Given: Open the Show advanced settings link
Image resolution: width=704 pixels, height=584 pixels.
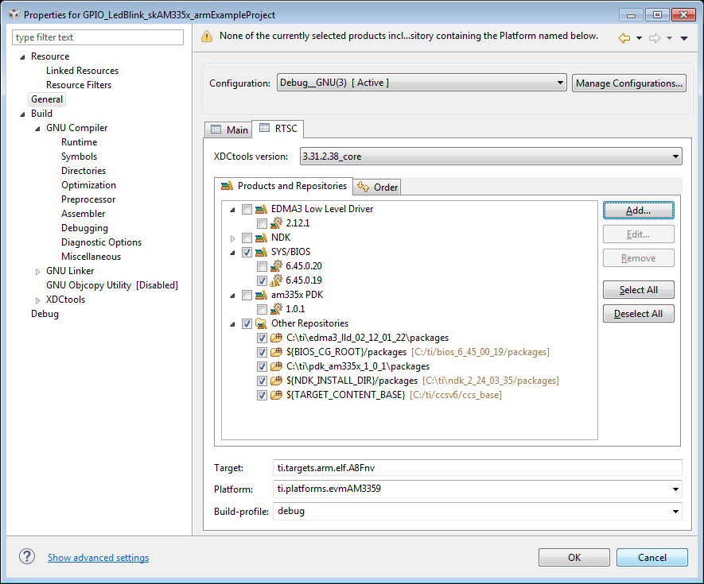Looking at the screenshot, I should [99, 558].
